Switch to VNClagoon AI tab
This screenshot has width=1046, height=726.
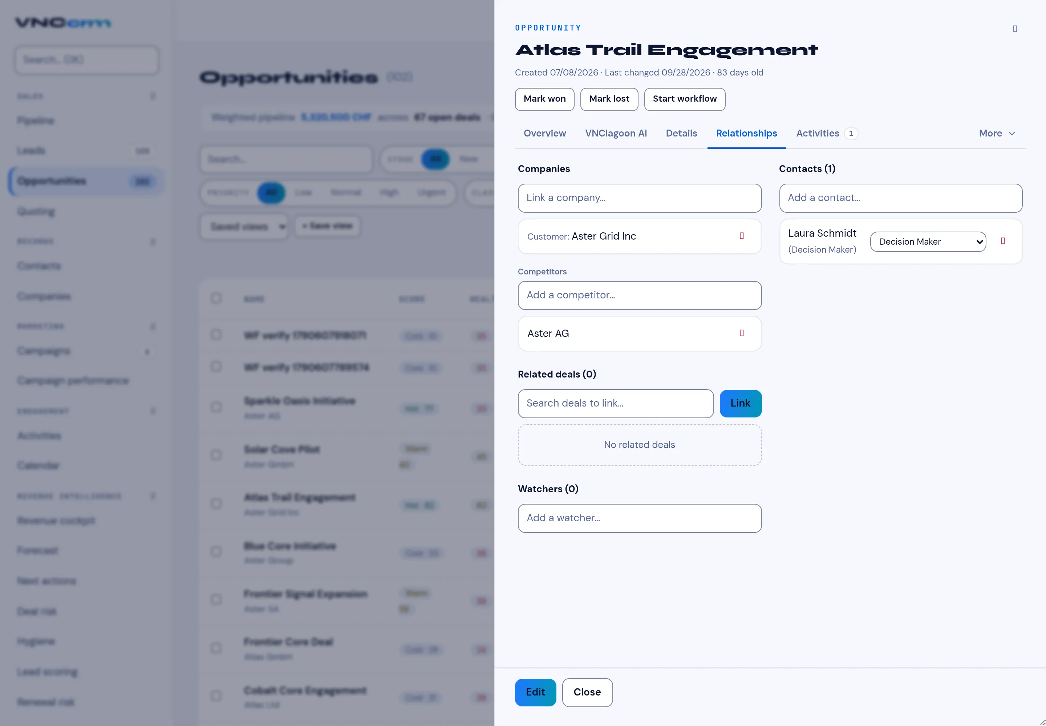615,133
